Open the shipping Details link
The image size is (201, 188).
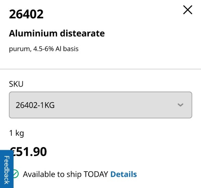coord(123,174)
